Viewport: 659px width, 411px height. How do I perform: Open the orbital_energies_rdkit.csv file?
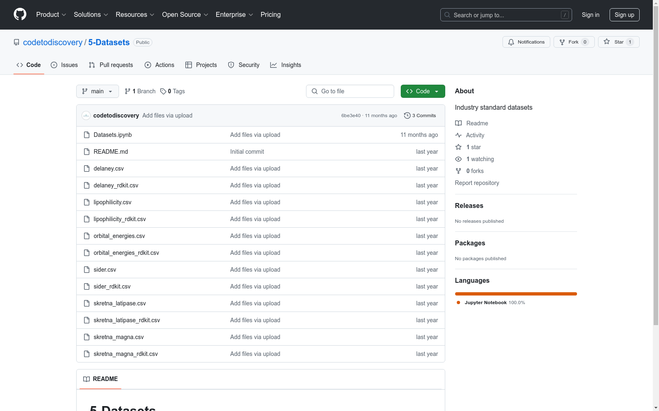(x=126, y=253)
